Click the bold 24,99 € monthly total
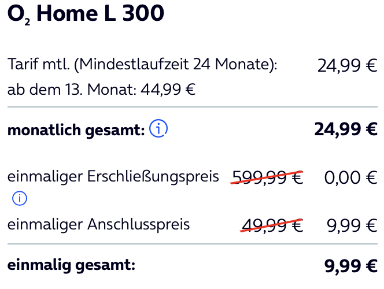384x289 pixels. point(346,129)
